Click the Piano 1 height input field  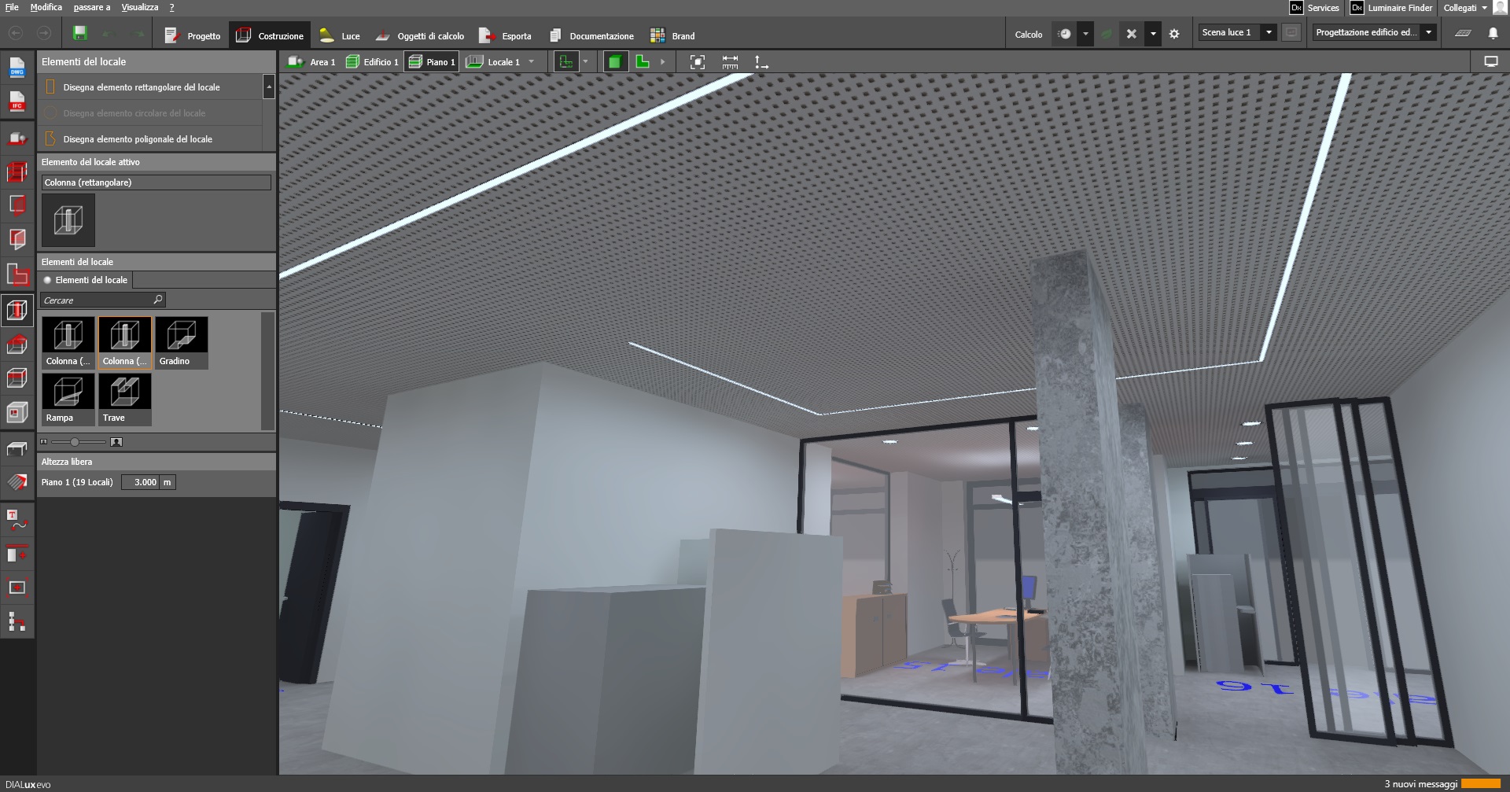141,482
